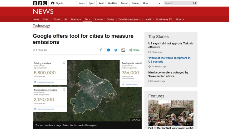Click the green Share text link

tap(136, 50)
